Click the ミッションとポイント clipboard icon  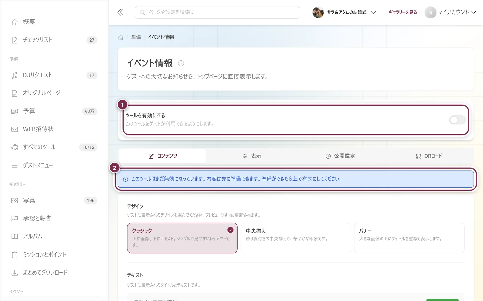pos(15,255)
